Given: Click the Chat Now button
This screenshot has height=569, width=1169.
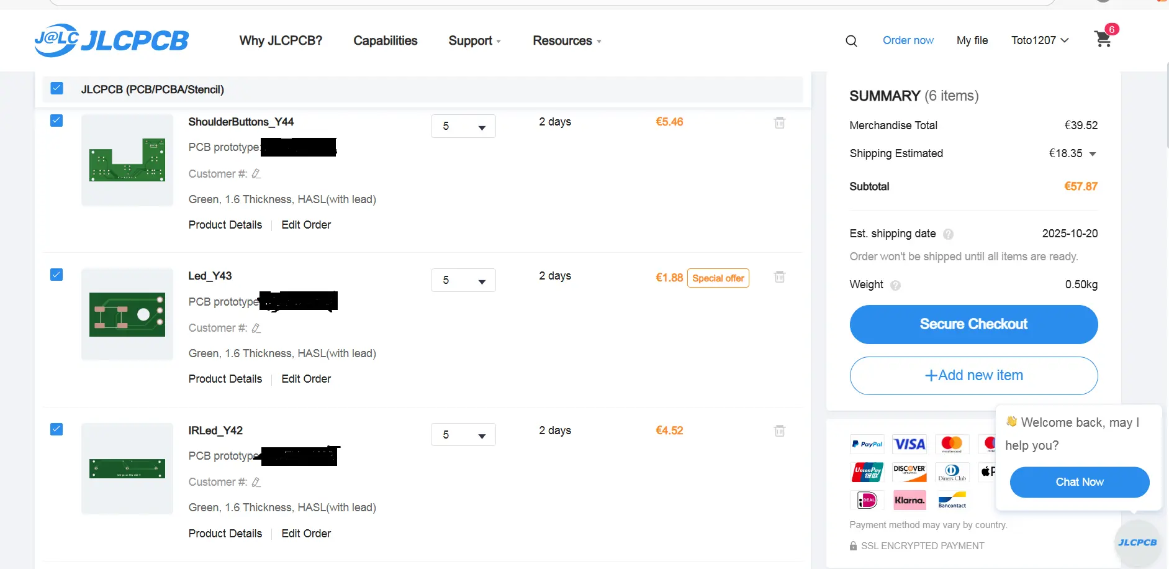Looking at the screenshot, I should 1080,482.
